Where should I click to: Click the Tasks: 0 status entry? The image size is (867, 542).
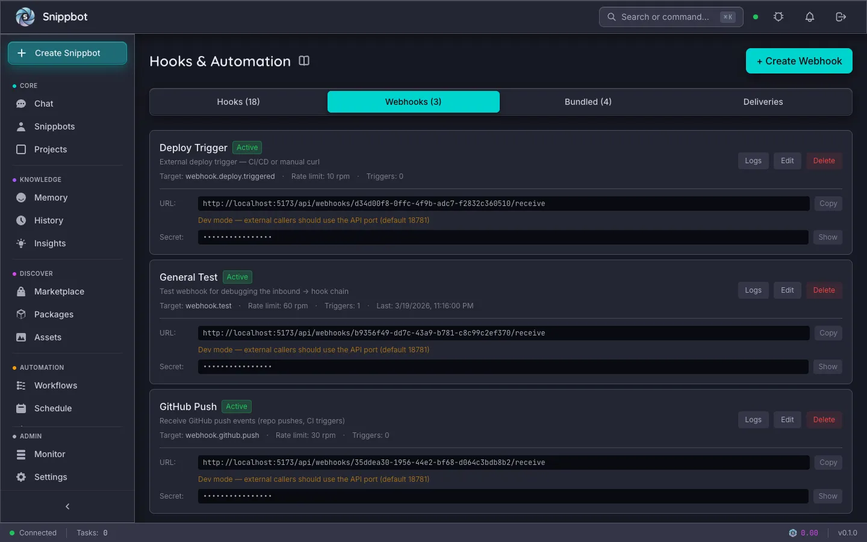[92, 533]
